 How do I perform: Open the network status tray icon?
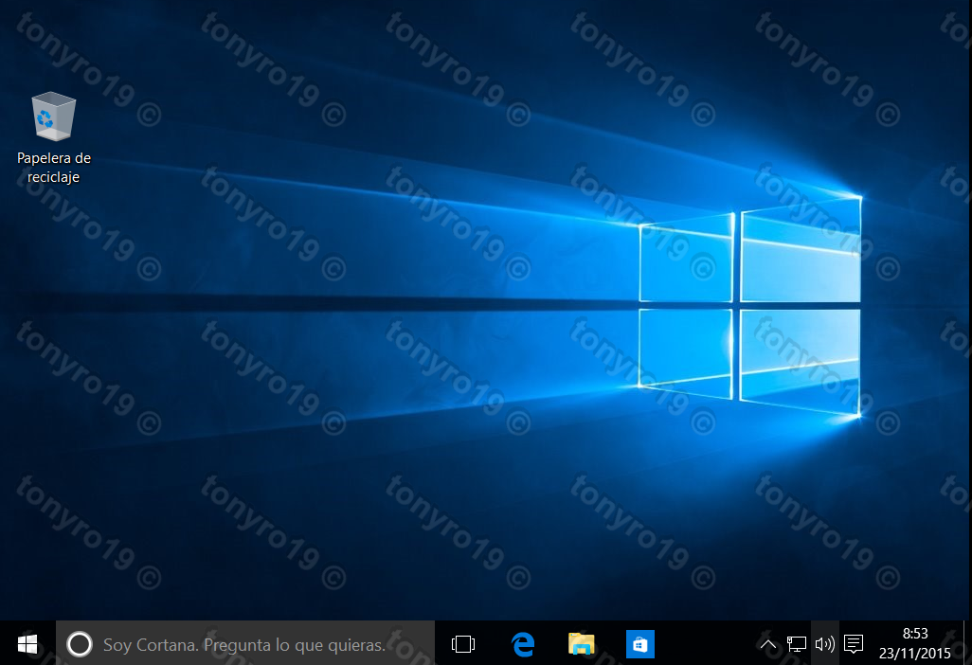point(797,644)
